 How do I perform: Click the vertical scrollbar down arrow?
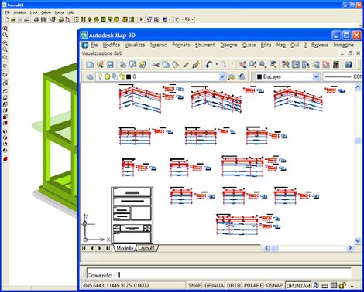[358, 241]
